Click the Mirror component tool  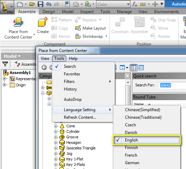pyautogui.click(x=61, y=36)
